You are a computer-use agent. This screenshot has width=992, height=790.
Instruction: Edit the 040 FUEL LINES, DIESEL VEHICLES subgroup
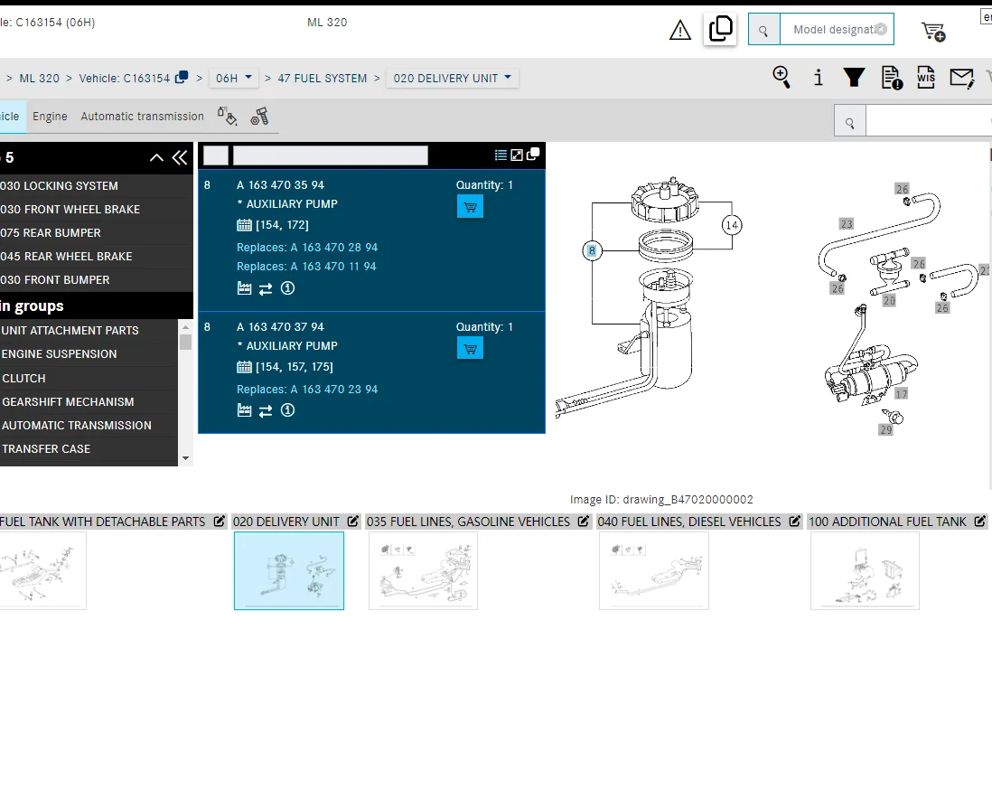click(x=795, y=521)
